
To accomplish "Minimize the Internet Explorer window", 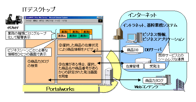I will pyautogui.click(x=98, y=17).
